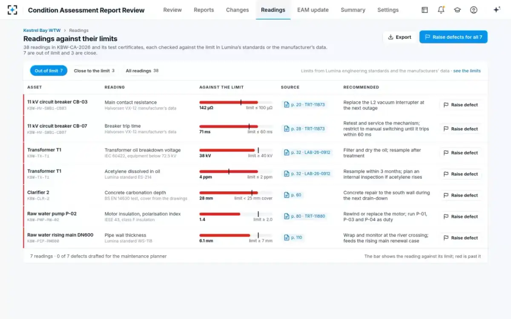Viewport: 511px width, 319px height.
Task: Open source p. 32 for acetylene reading
Action: tap(307, 174)
